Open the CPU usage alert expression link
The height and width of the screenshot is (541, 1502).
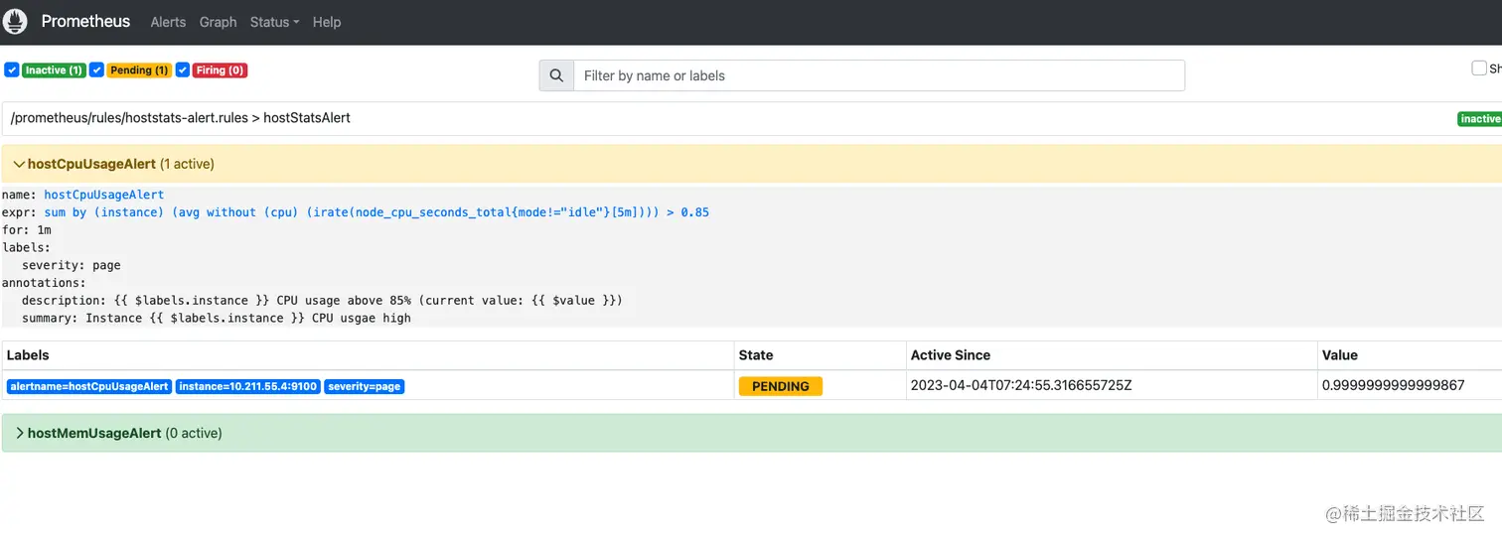(x=376, y=212)
